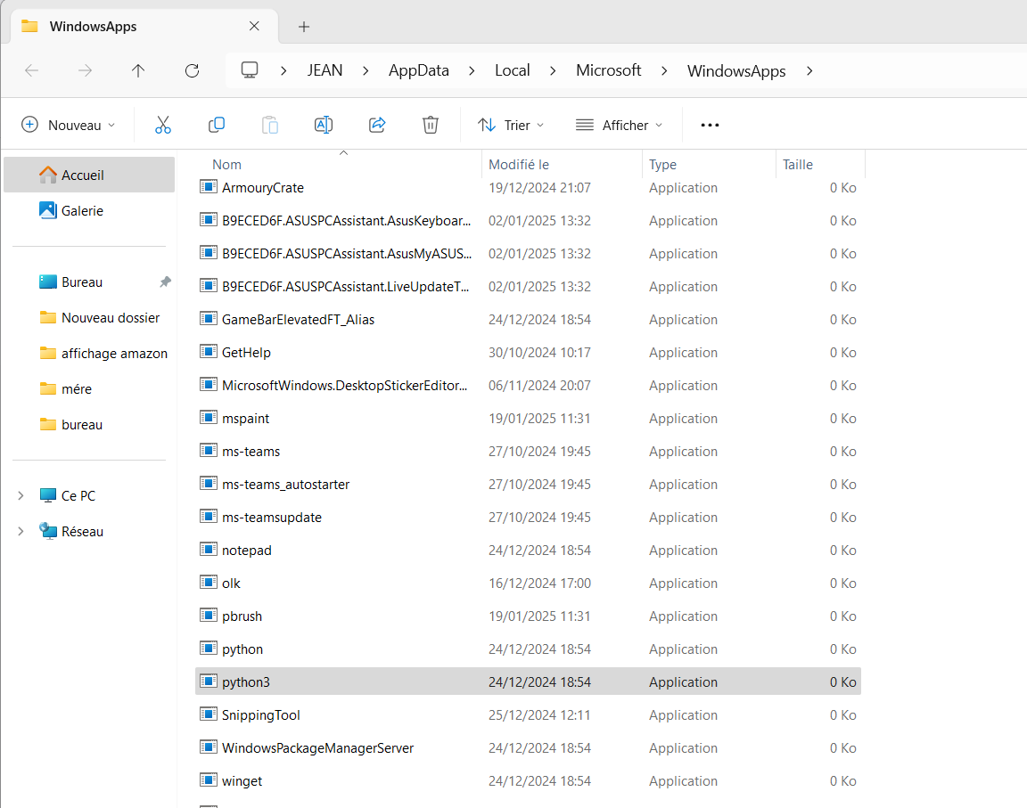Click chevron after Local in address bar

click(553, 70)
